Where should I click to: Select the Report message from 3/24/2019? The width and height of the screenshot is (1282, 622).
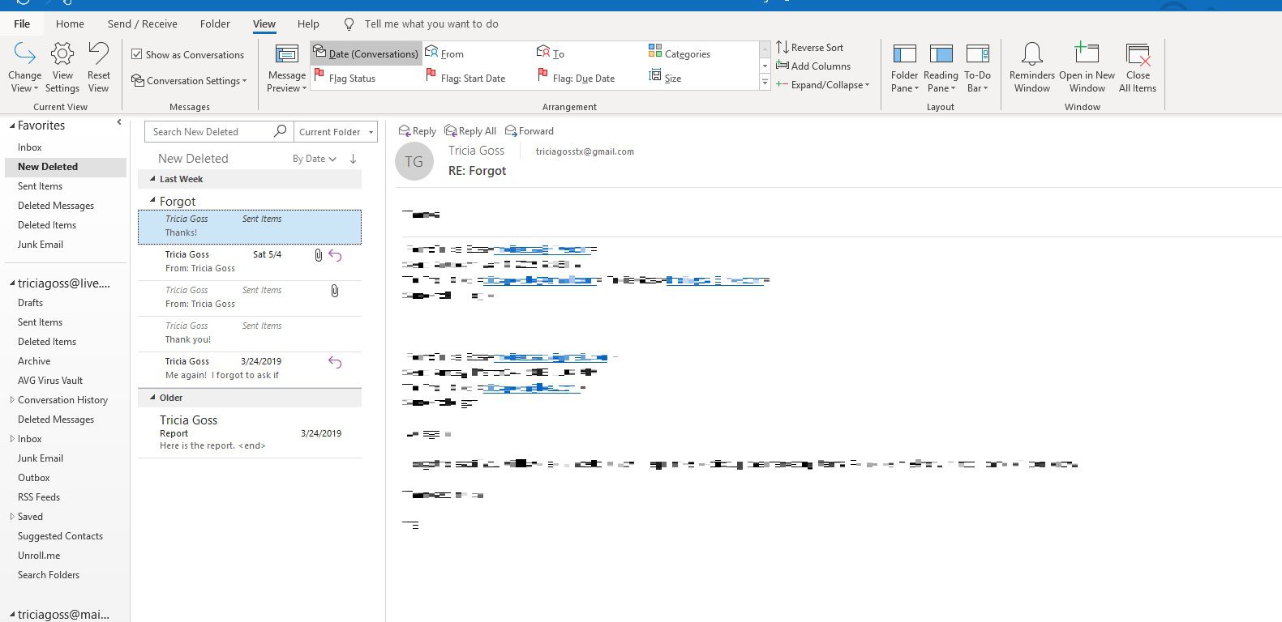(x=250, y=432)
